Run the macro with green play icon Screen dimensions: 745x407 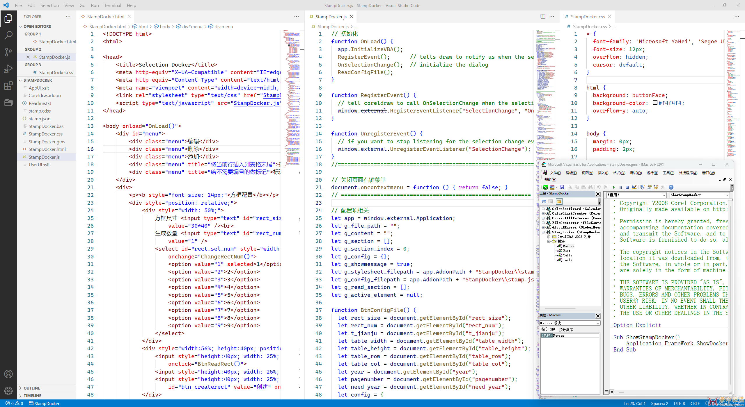pos(614,187)
